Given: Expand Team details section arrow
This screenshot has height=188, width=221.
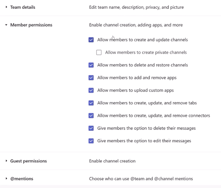Looking at the screenshot, I should point(6,7).
